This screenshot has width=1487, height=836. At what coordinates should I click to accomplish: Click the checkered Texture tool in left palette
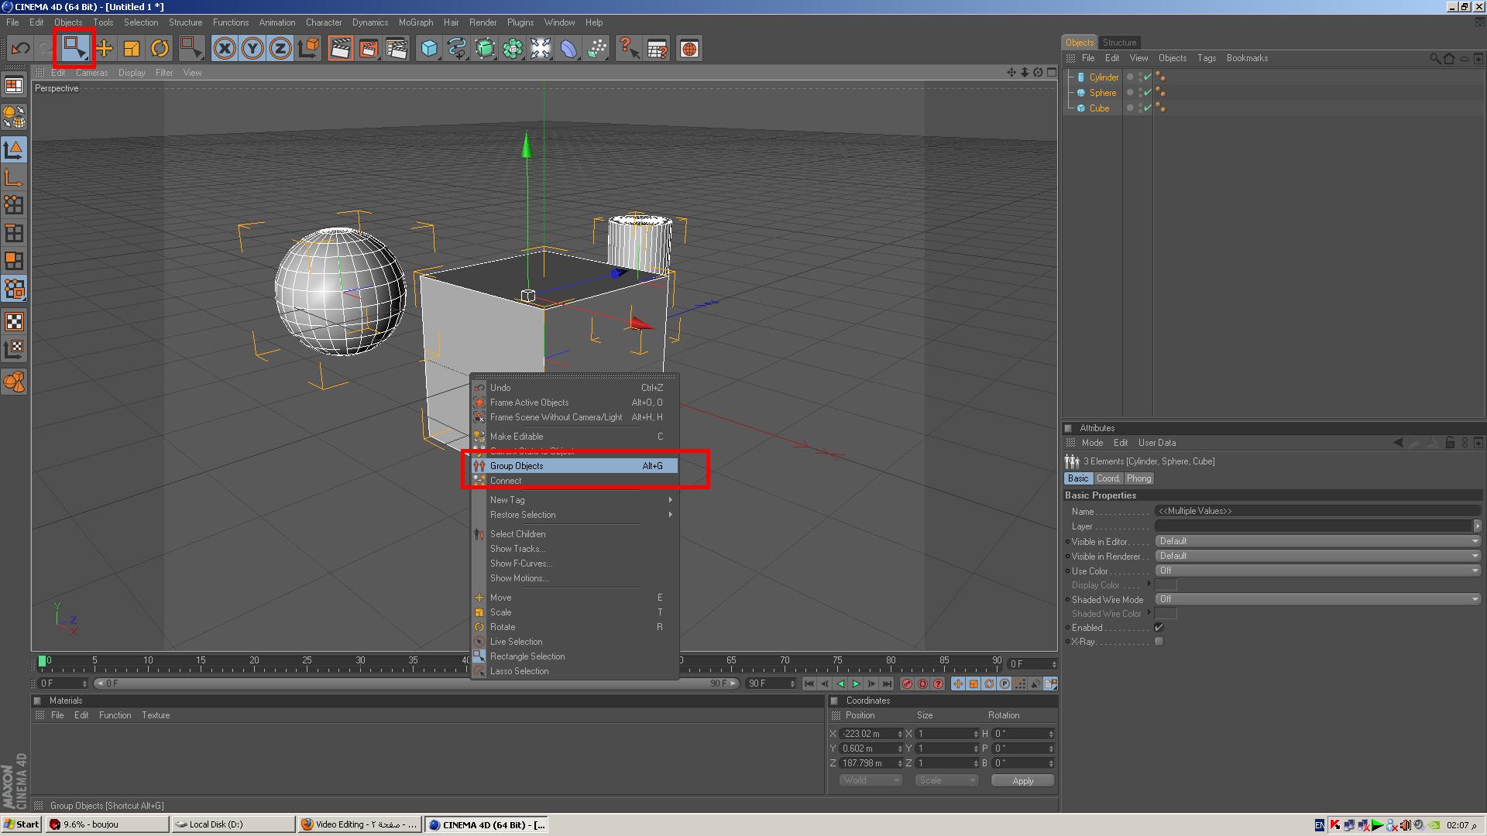[14, 321]
